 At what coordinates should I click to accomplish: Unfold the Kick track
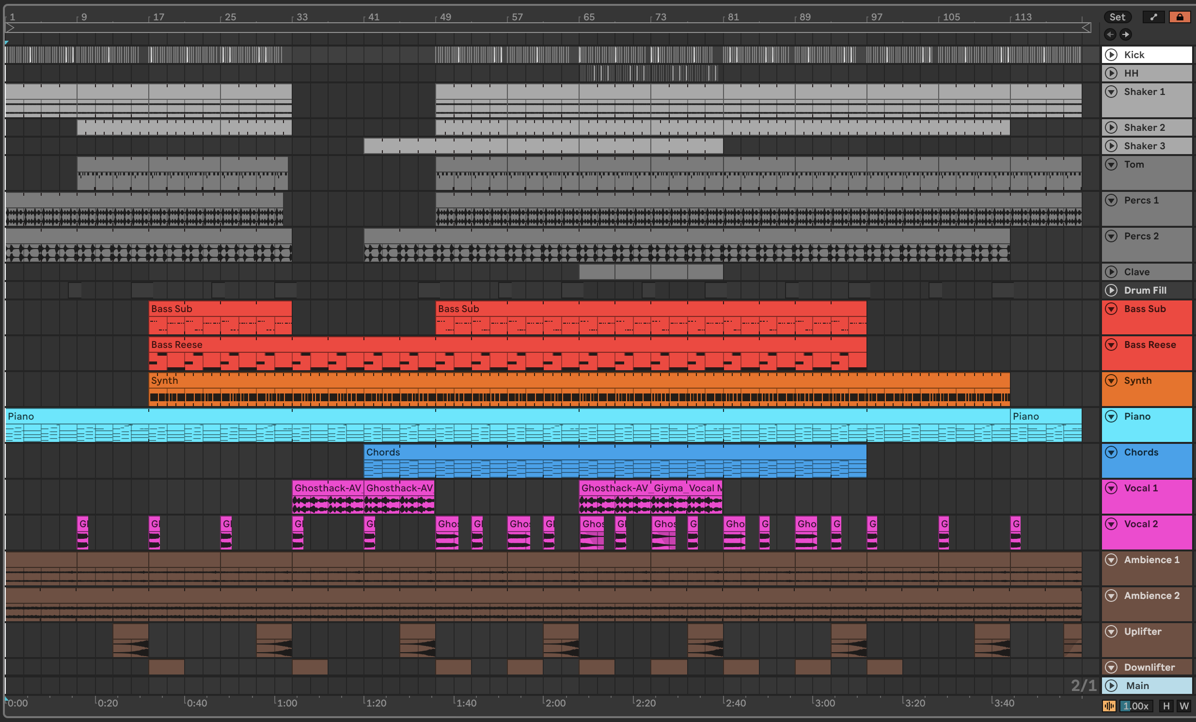(x=1111, y=55)
